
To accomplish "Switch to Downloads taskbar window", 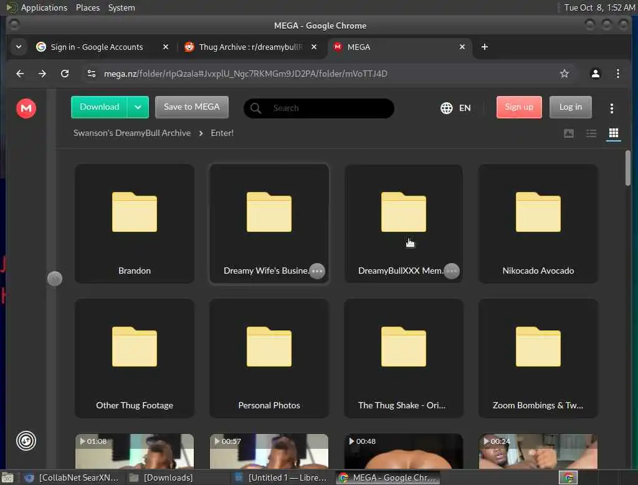I will [162, 478].
